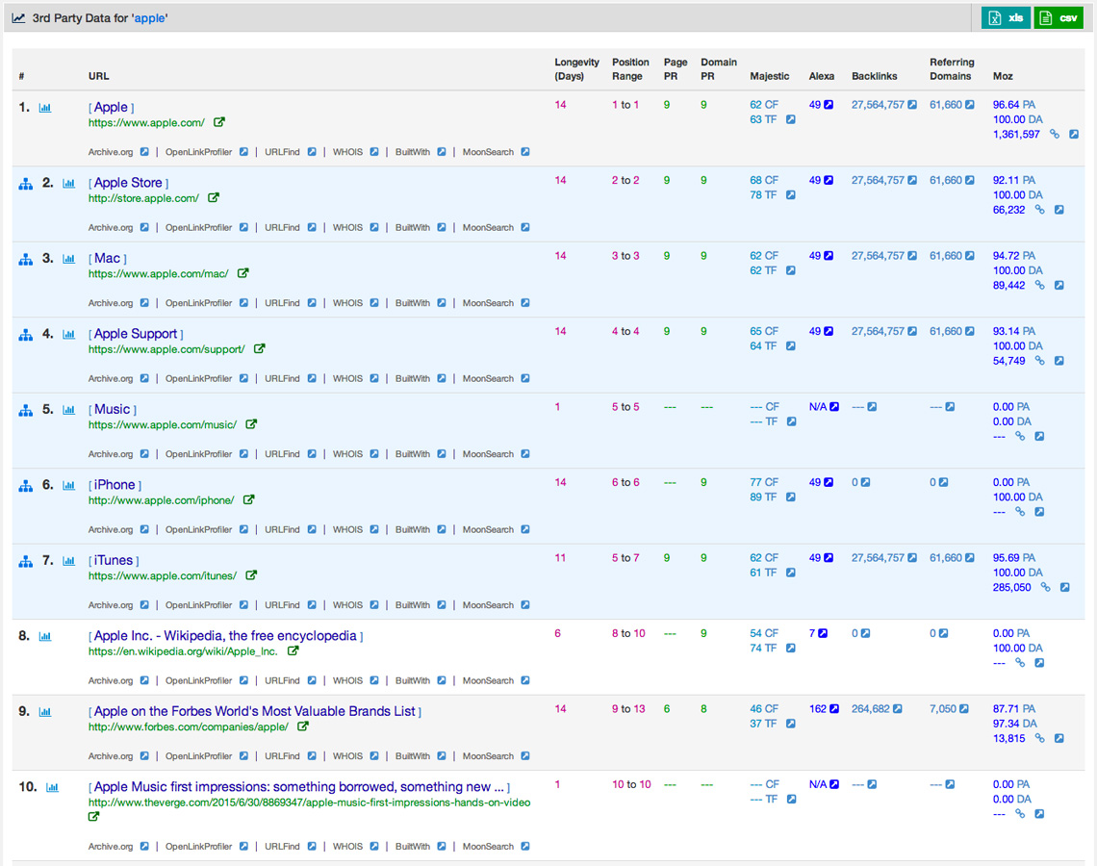Click MoonSearch link in row 6 iPhone
The image size is (1097, 866).
488,529
